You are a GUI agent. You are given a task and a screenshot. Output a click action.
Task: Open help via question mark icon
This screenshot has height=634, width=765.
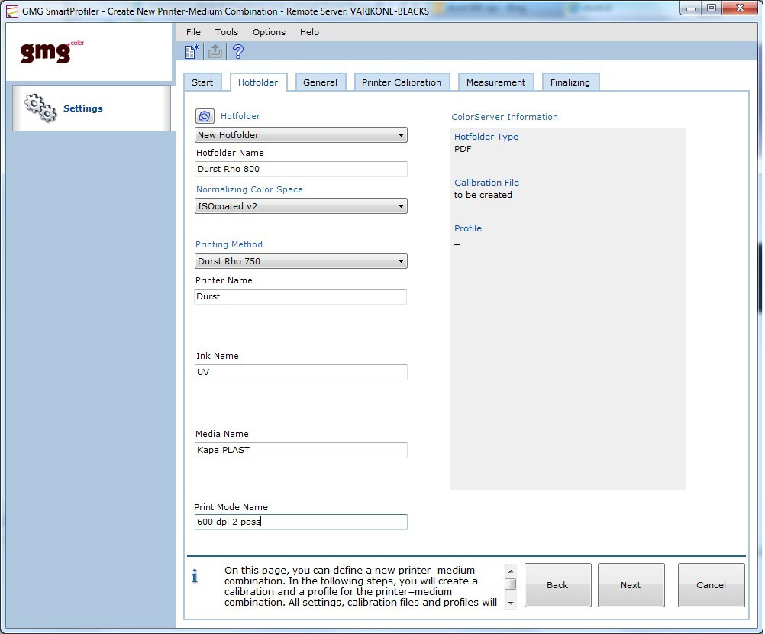tap(237, 51)
